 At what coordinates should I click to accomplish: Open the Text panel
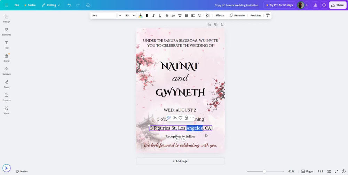6,45
